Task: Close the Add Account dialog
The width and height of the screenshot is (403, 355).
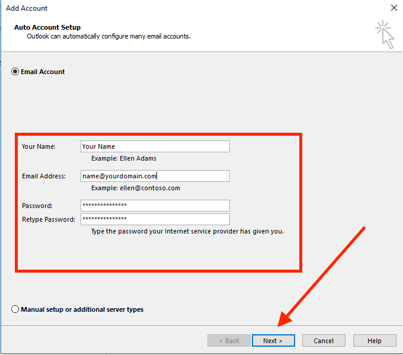Action: [x=394, y=8]
